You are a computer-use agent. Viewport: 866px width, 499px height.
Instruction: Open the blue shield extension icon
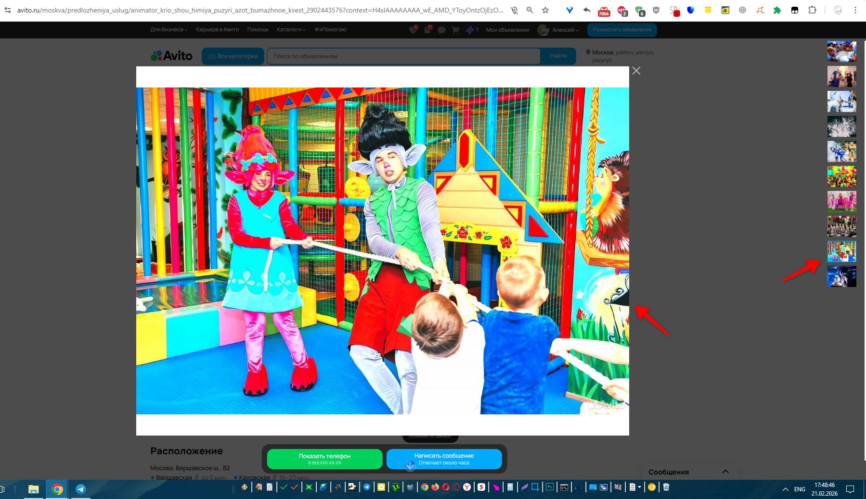(691, 10)
